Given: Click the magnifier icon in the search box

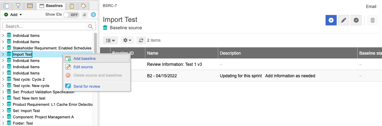Looking at the screenshot, I should pos(90,26).
